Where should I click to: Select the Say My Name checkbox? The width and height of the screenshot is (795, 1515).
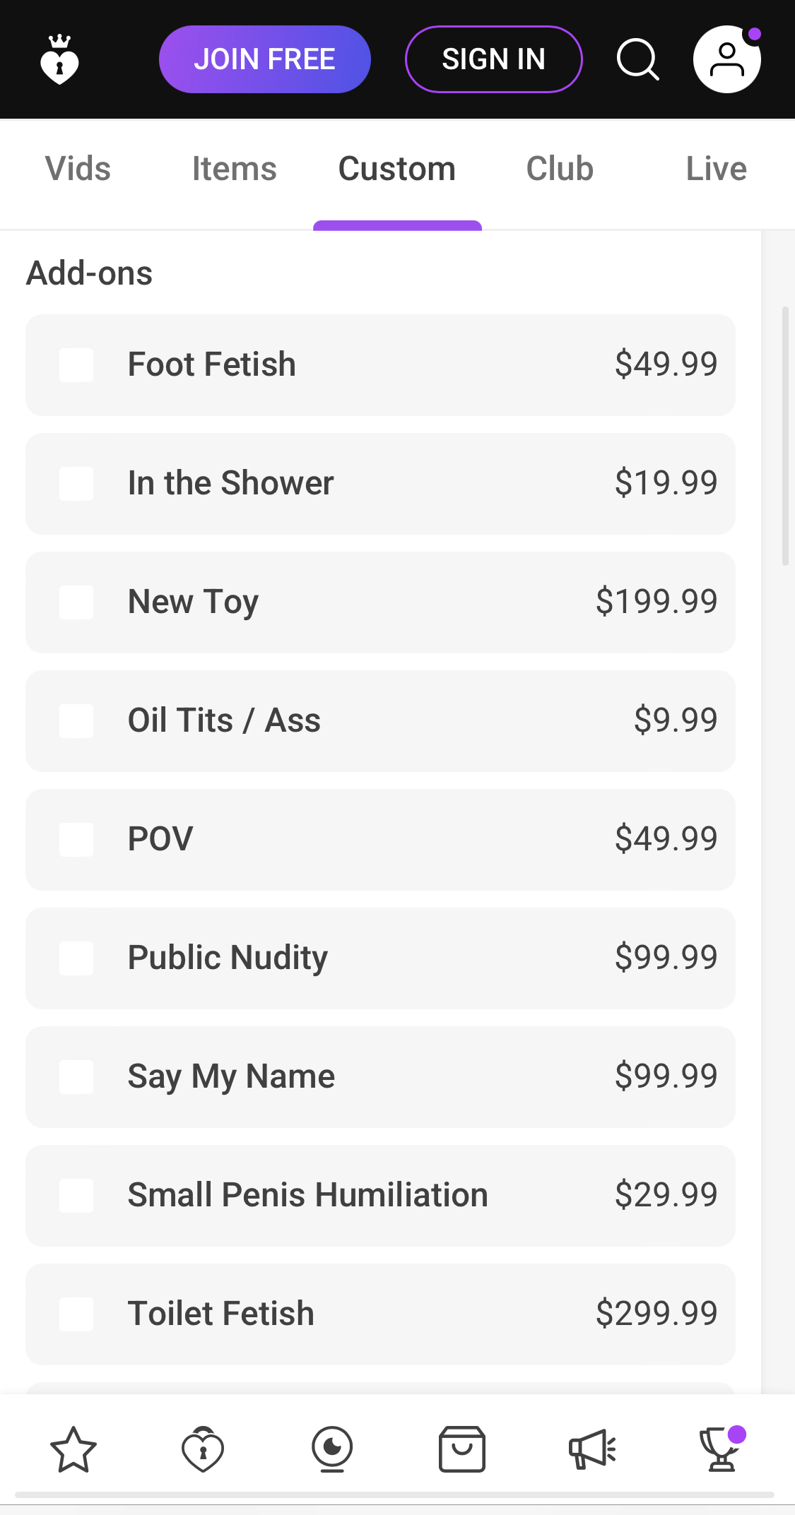pyautogui.click(x=76, y=1077)
